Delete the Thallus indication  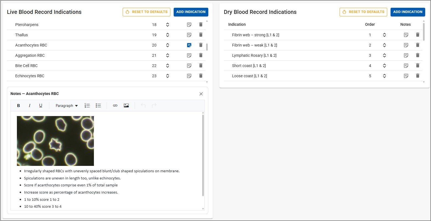[201, 35]
